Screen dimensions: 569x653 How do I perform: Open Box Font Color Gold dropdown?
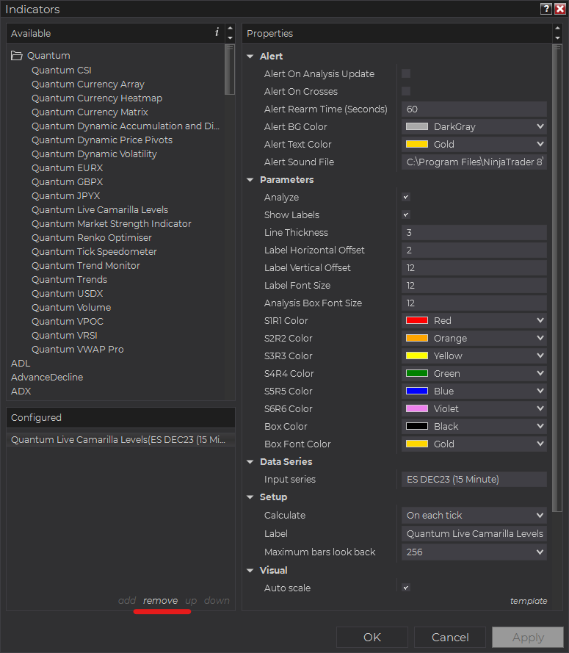(474, 444)
